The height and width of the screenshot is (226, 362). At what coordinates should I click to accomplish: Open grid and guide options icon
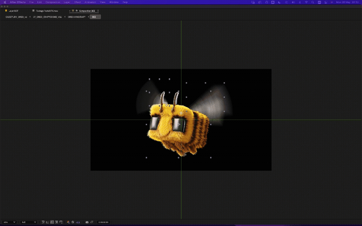click(61, 222)
